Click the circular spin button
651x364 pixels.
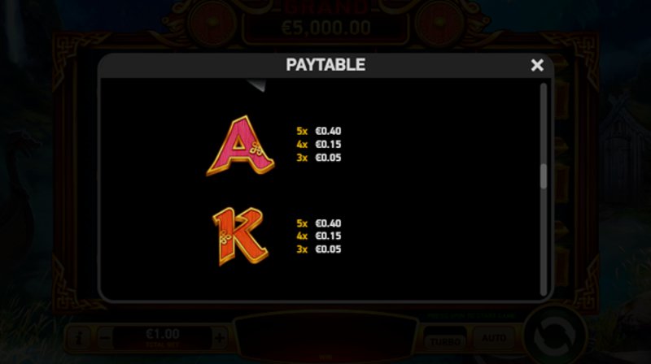(x=555, y=336)
